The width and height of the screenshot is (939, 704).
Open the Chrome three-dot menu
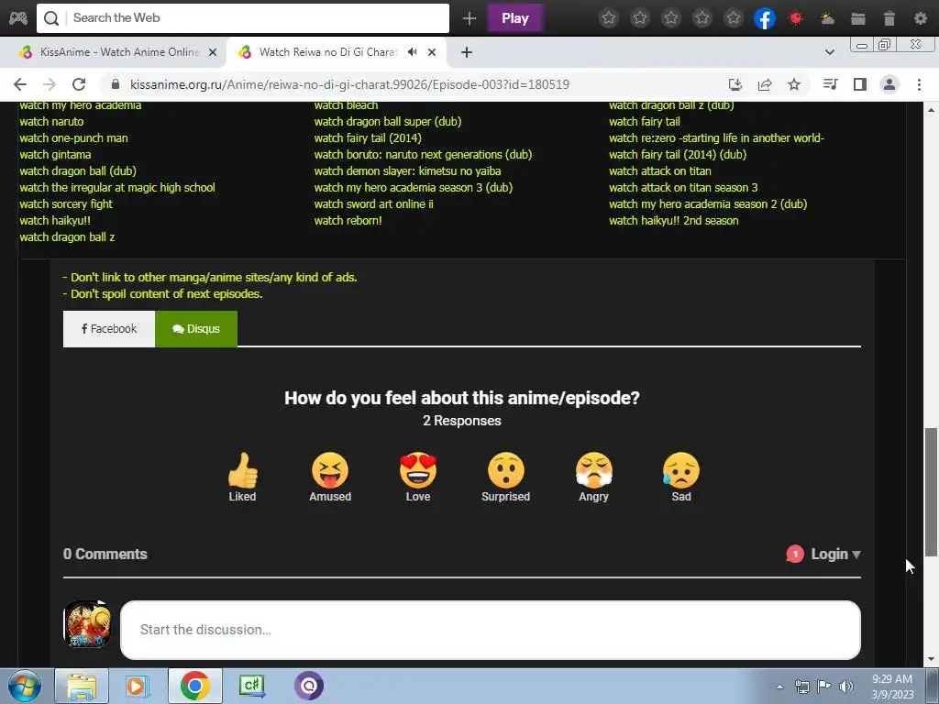pos(919,84)
